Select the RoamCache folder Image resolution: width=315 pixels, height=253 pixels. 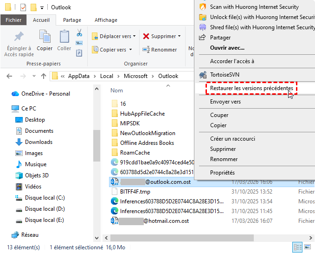[130, 153]
